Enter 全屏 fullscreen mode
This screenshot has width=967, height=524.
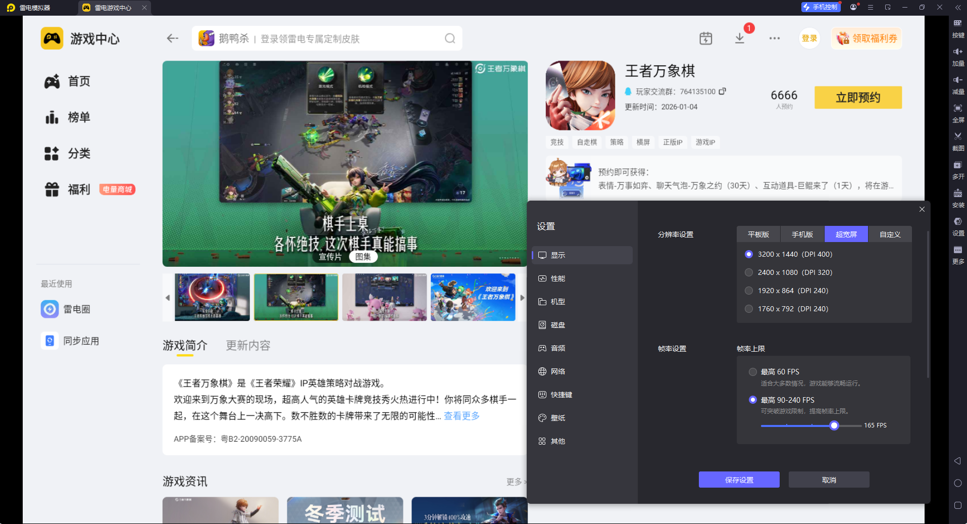[958, 113]
